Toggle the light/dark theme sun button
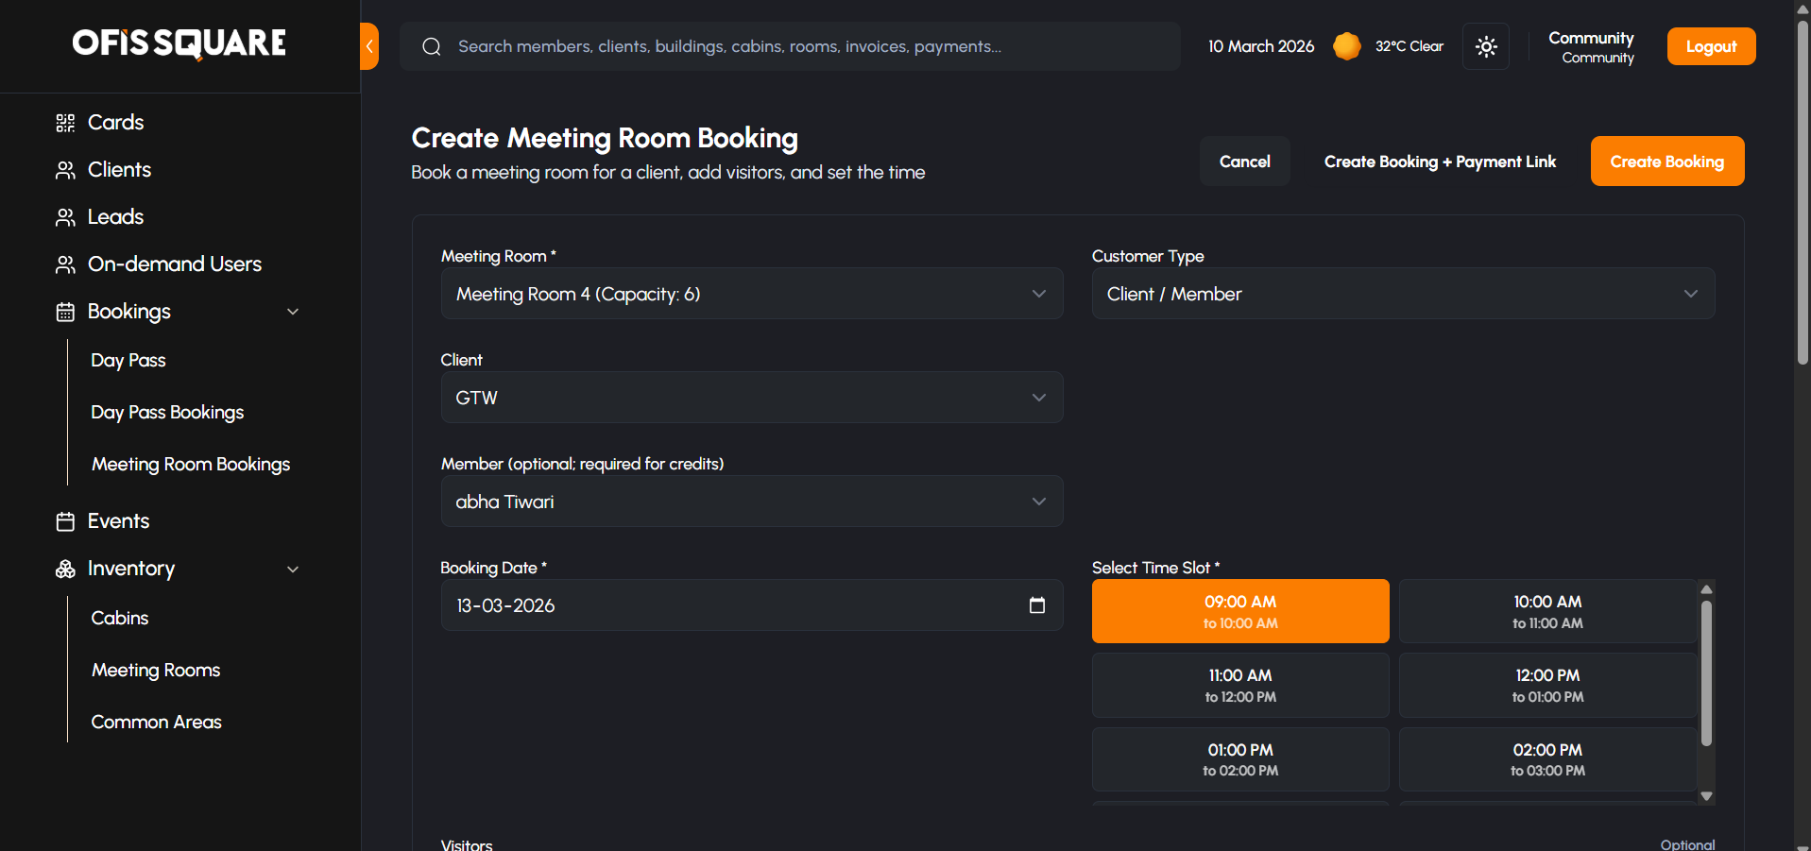 (x=1485, y=46)
